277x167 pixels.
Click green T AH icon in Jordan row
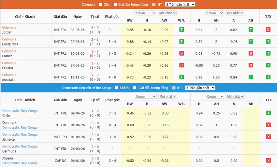point(251,30)
